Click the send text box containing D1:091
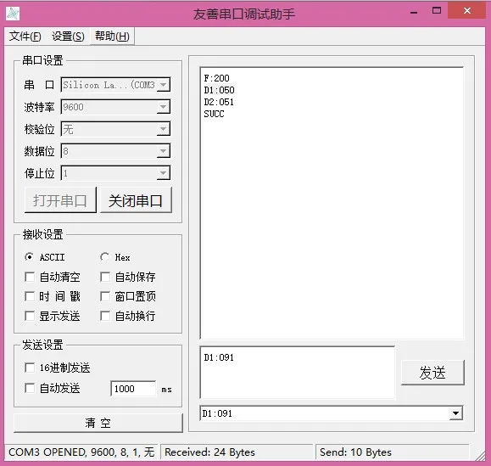The image size is (491, 466). (297, 373)
